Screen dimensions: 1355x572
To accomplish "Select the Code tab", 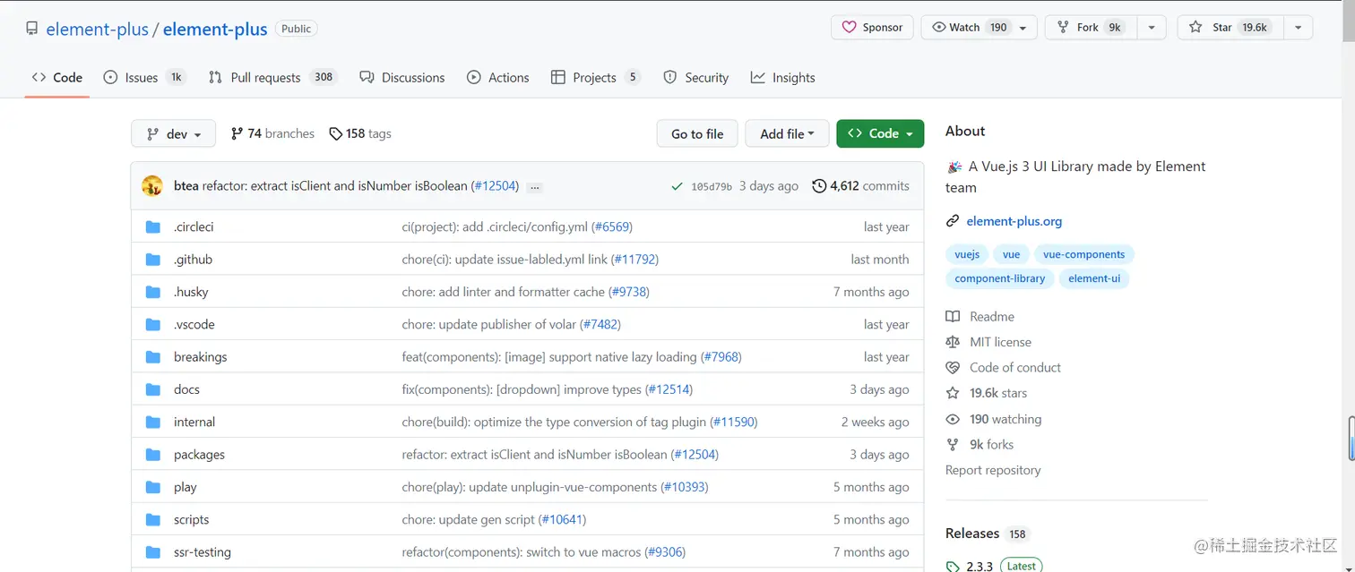I will coord(57,78).
